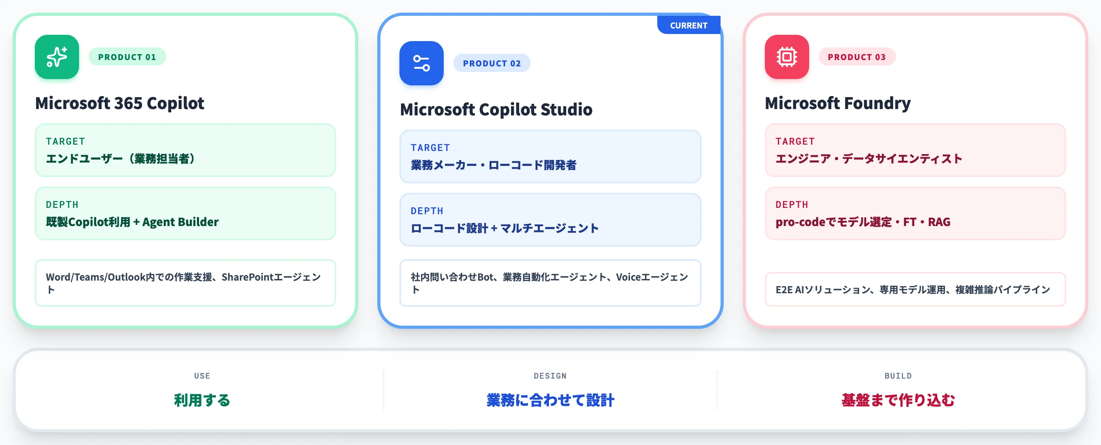Viewport: 1101px width, 445px height.
Task: Click the 基盤まで作り込む text
Action: pos(899,400)
